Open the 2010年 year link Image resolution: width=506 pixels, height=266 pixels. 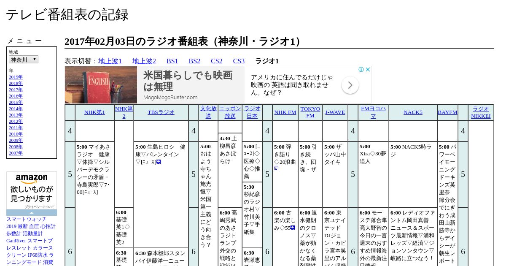pos(16,134)
